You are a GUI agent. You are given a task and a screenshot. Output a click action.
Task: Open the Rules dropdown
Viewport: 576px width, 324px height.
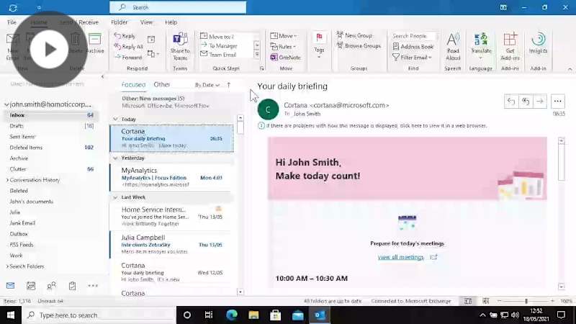tap(283, 47)
